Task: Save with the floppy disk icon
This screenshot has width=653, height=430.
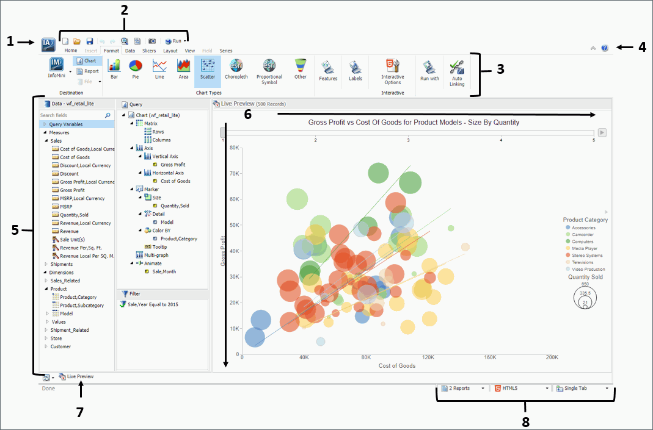Action: click(90, 41)
